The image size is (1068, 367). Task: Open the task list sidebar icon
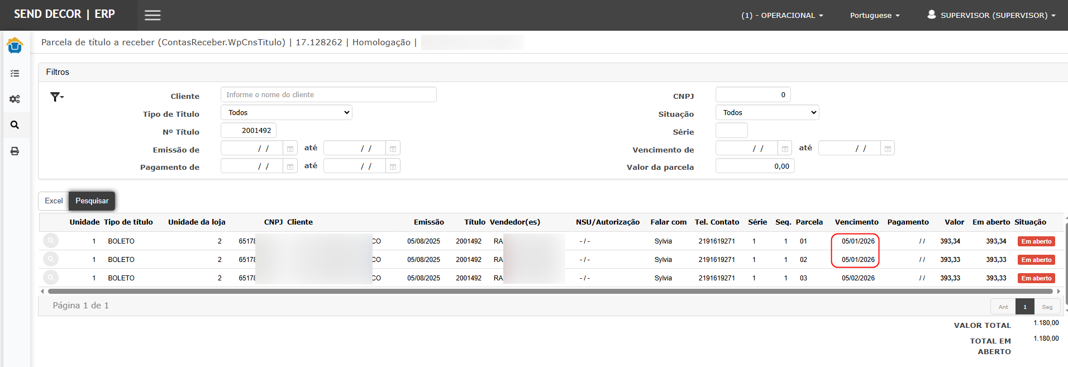15,73
